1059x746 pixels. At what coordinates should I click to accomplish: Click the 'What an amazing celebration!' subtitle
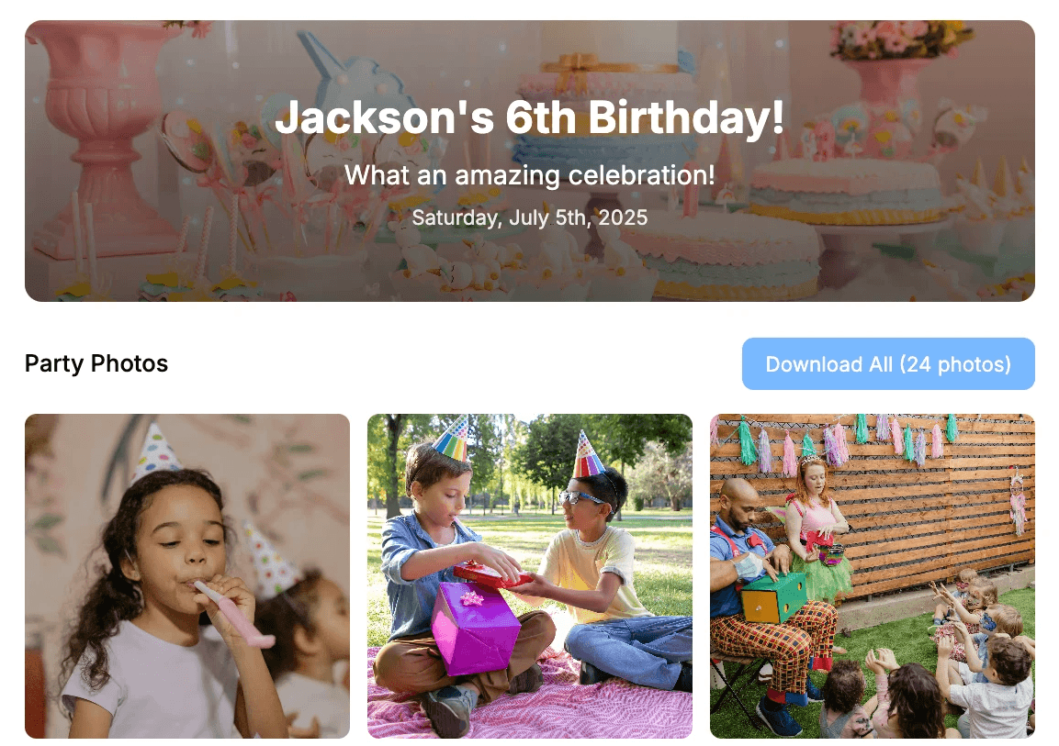[529, 175]
